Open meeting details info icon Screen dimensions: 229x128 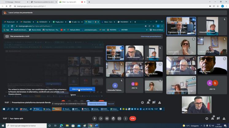coord(207,119)
